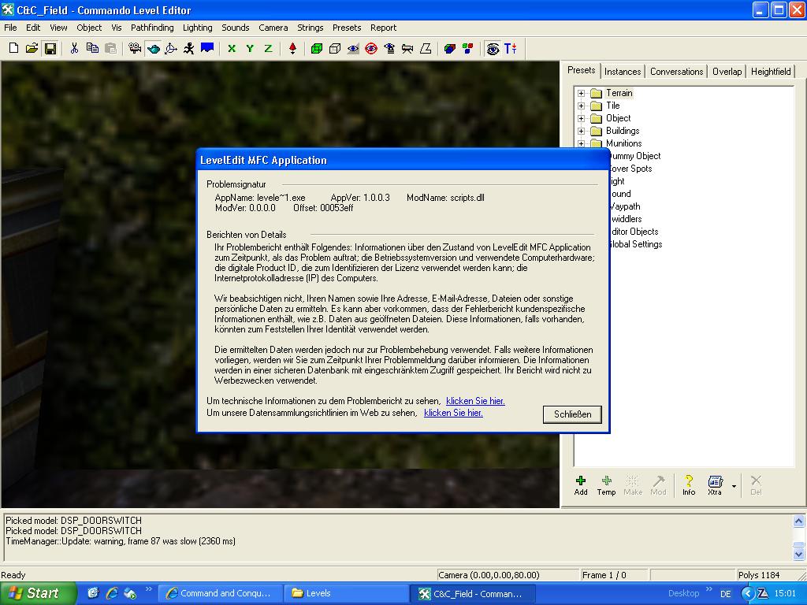Click the green X axis icon
This screenshot has height=605, width=807.
(x=232, y=49)
